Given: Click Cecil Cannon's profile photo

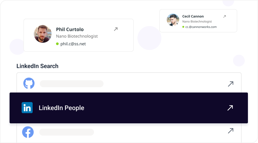Looking at the screenshot, I should pyautogui.click(x=173, y=20).
